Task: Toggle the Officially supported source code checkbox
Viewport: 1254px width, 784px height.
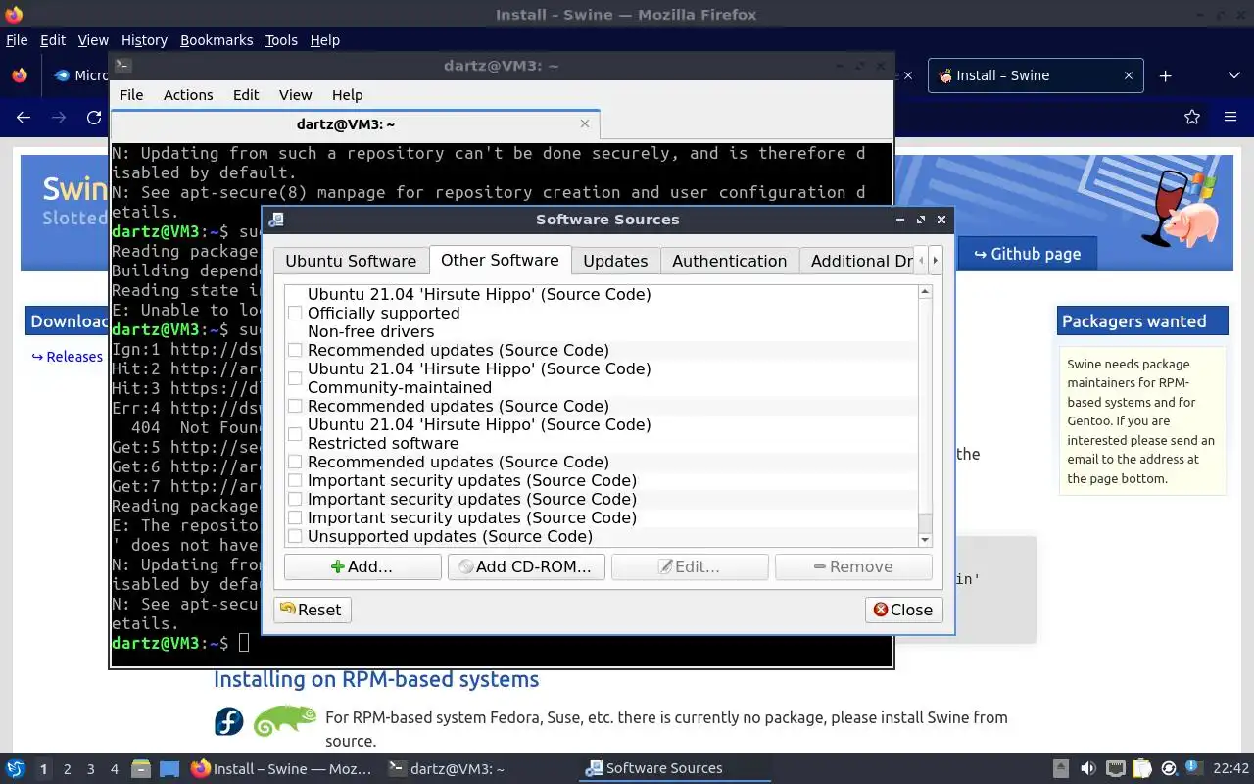Action: 295,313
